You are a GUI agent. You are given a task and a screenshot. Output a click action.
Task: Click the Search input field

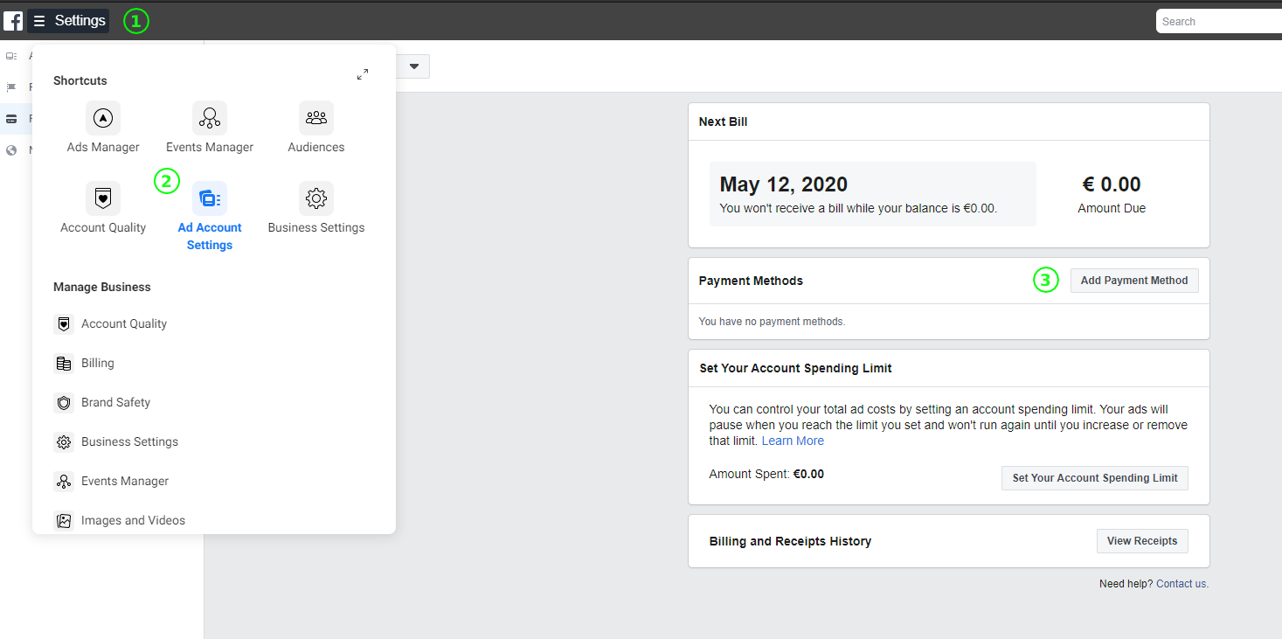1222,20
